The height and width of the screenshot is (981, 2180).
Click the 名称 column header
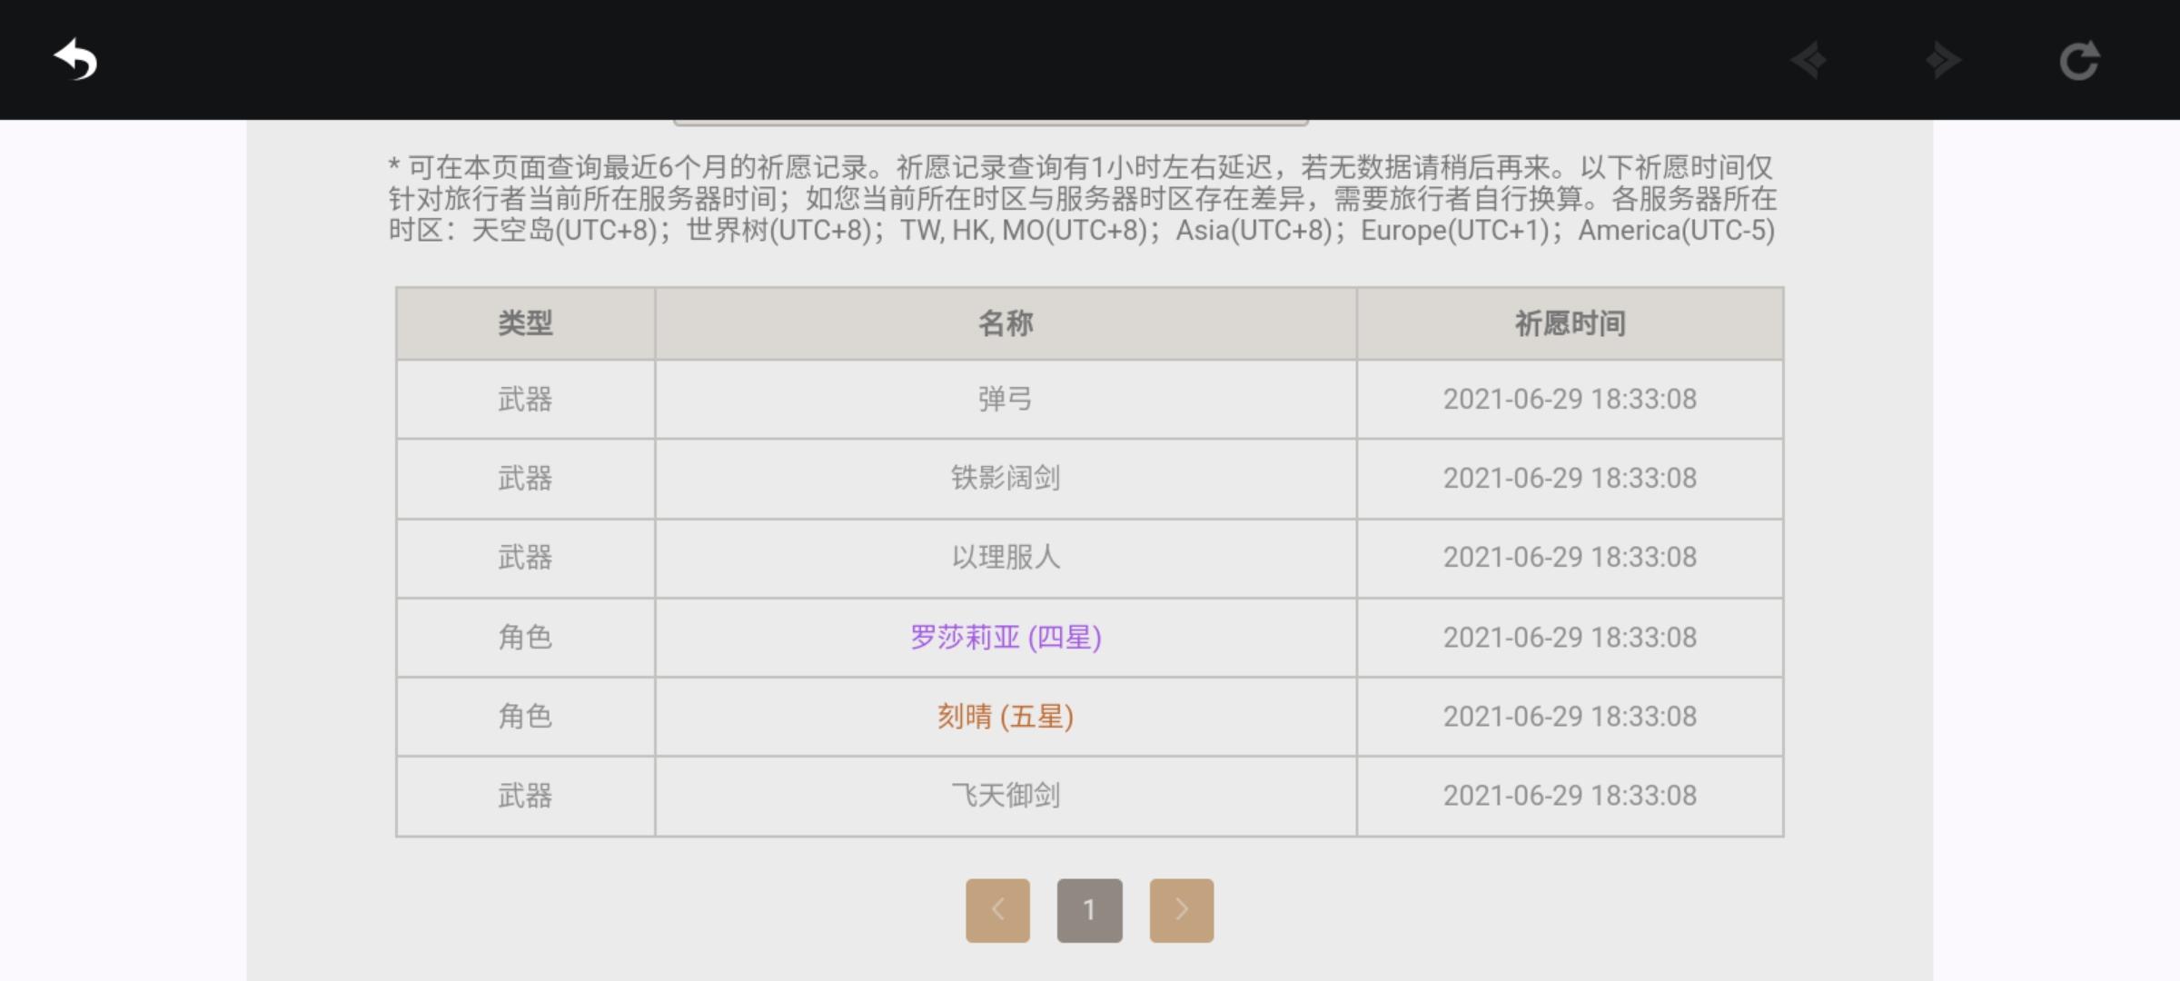coord(1006,323)
